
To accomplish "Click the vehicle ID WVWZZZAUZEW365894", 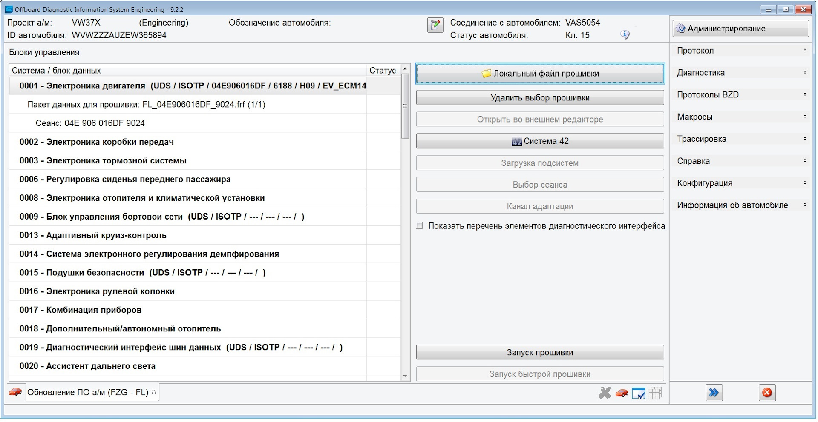I will pos(119,35).
